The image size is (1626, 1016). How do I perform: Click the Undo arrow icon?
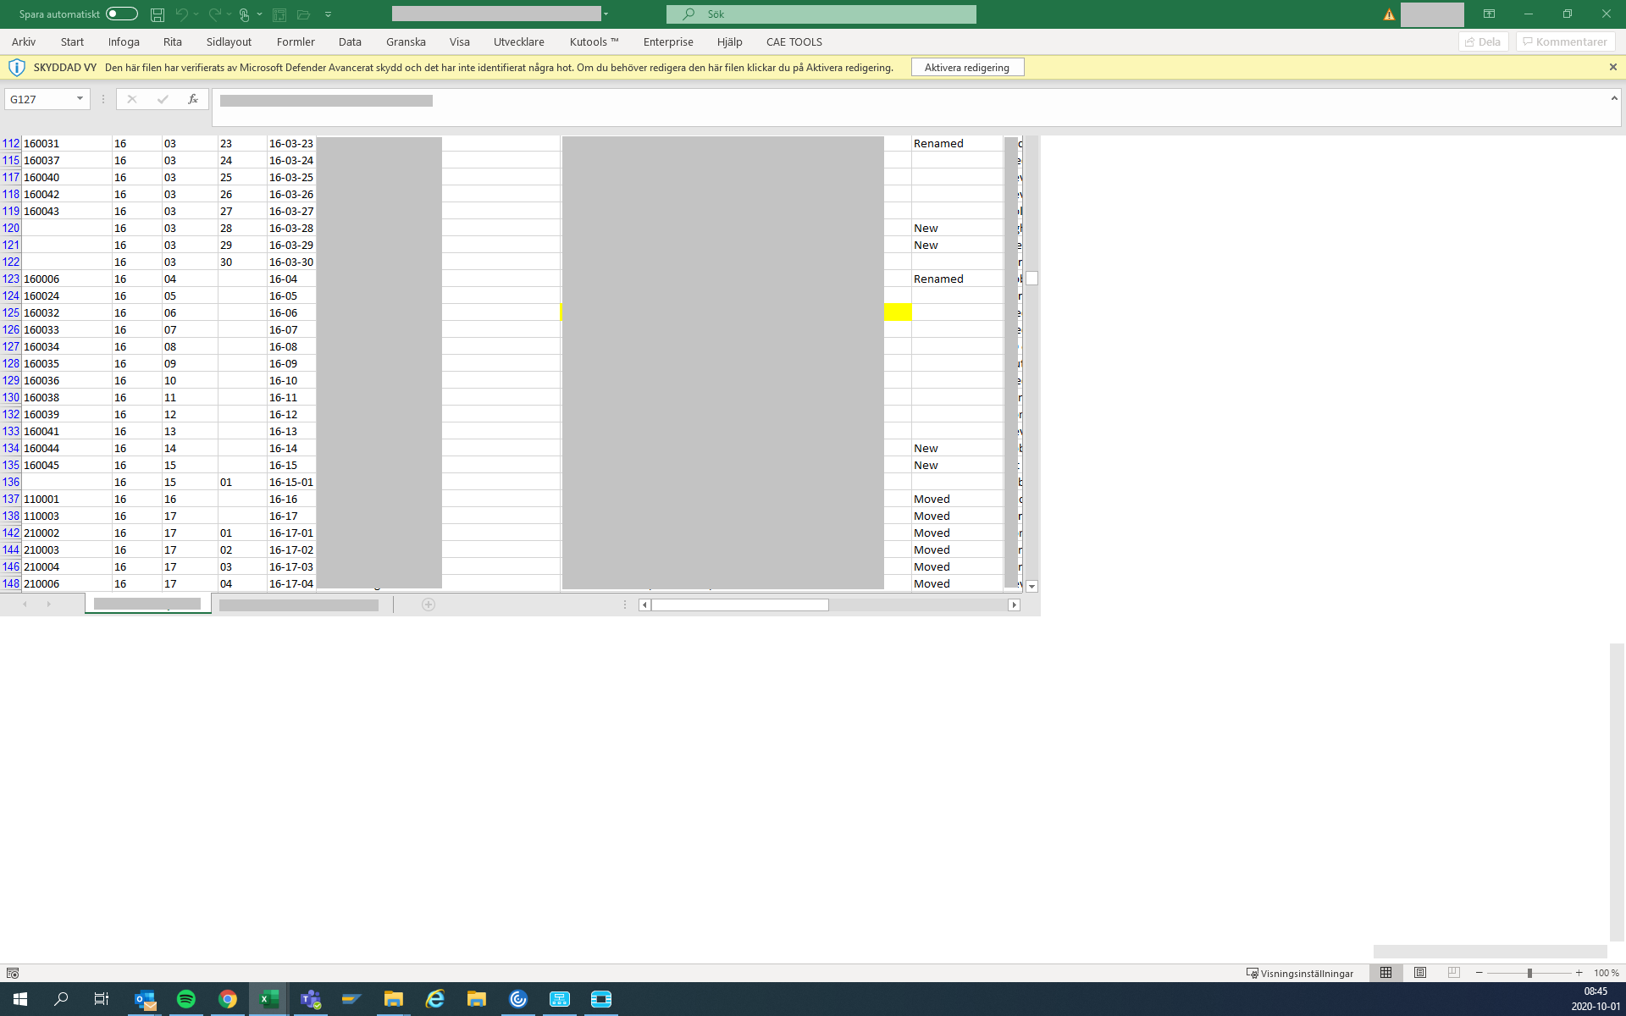[x=181, y=14]
